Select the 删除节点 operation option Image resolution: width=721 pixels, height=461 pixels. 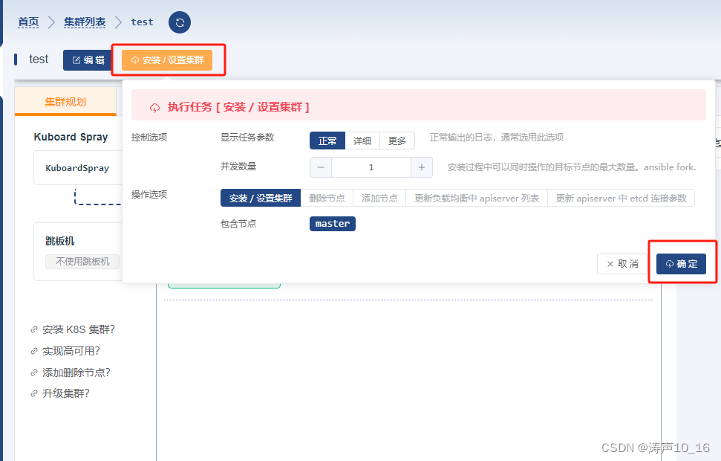tap(327, 198)
